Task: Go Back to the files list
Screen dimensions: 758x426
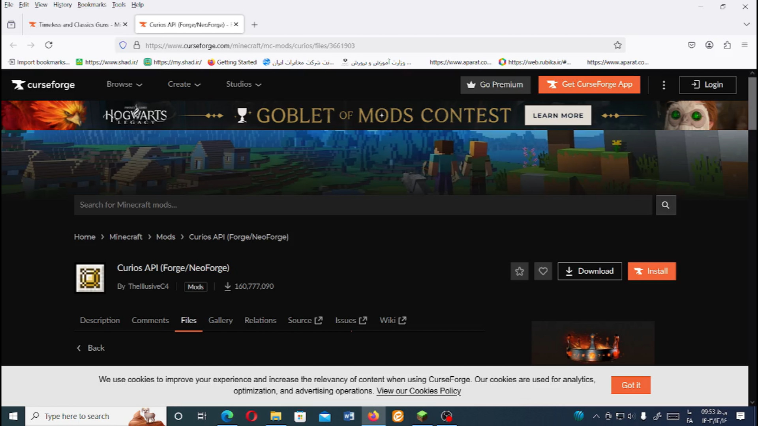Action: click(90, 348)
